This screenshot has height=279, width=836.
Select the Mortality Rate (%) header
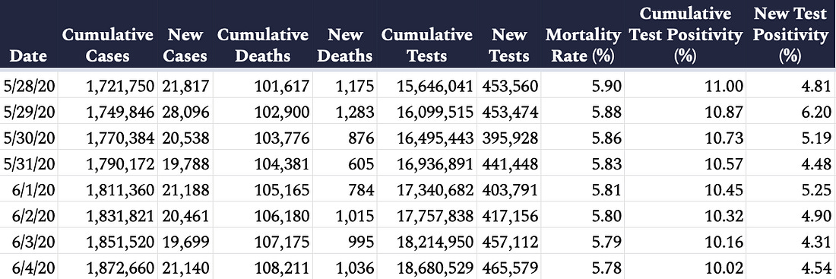pyautogui.click(x=583, y=46)
